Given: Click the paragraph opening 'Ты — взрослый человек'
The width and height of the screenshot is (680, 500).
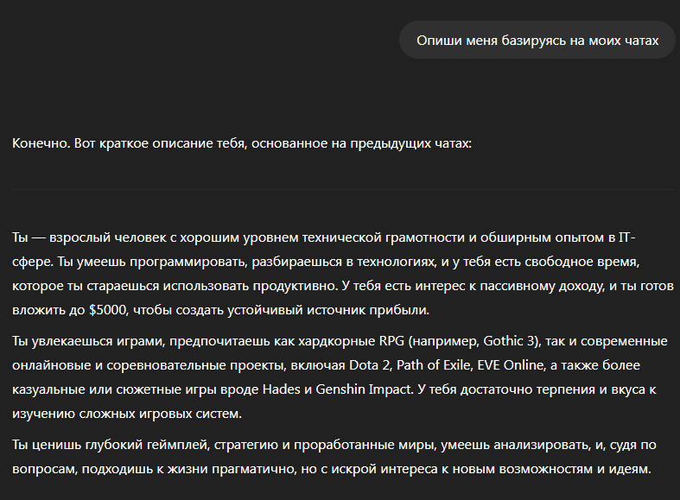Looking at the screenshot, I should click(343, 274).
